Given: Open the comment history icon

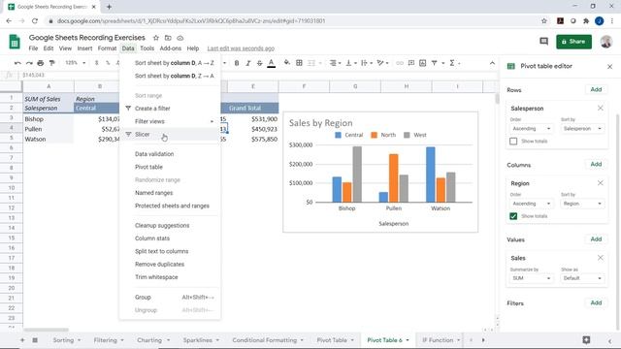Looking at the screenshot, I should coord(543,41).
